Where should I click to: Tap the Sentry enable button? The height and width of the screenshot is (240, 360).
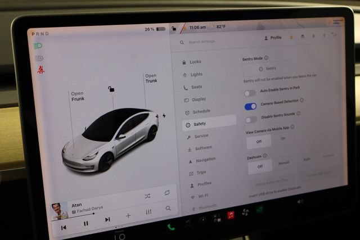click(268, 69)
